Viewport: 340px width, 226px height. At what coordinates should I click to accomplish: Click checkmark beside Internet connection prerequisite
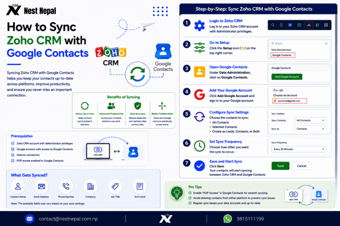13,155
